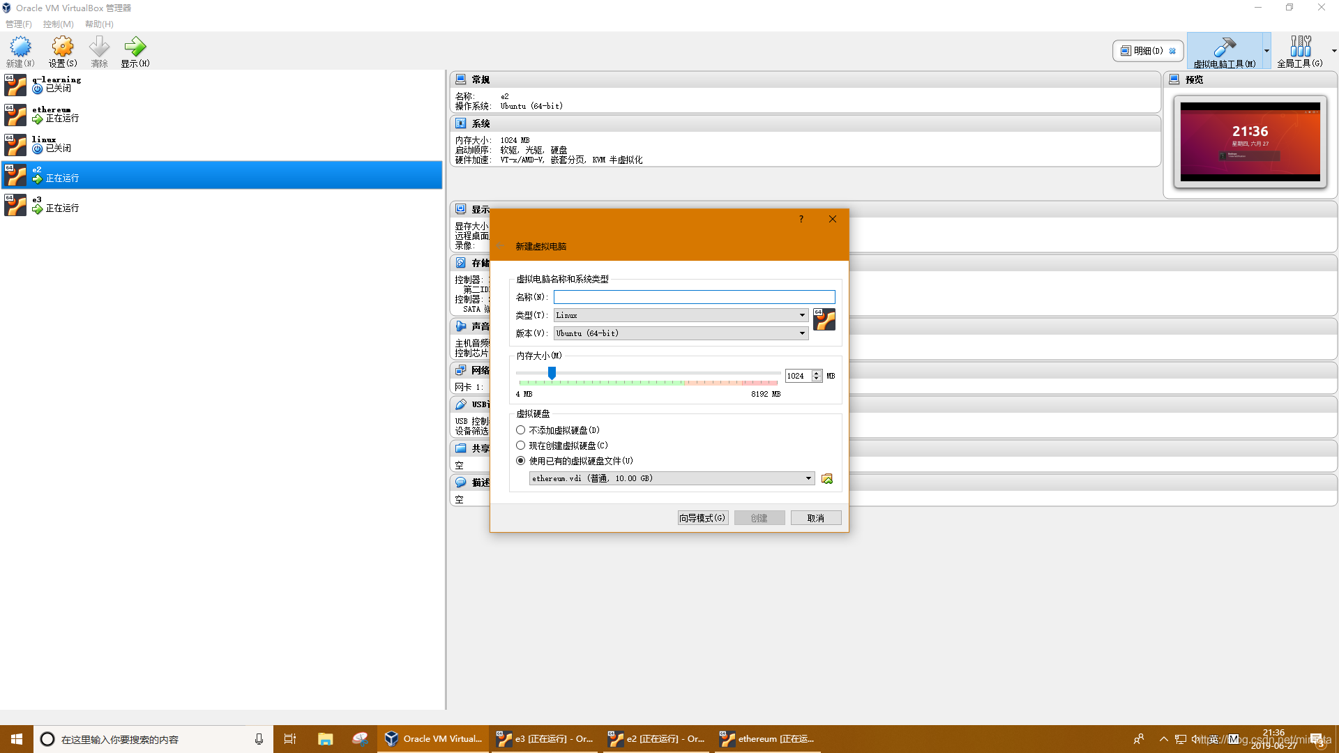Click the memory size 1024 value box
This screenshot has width=1339, height=753.
point(798,376)
